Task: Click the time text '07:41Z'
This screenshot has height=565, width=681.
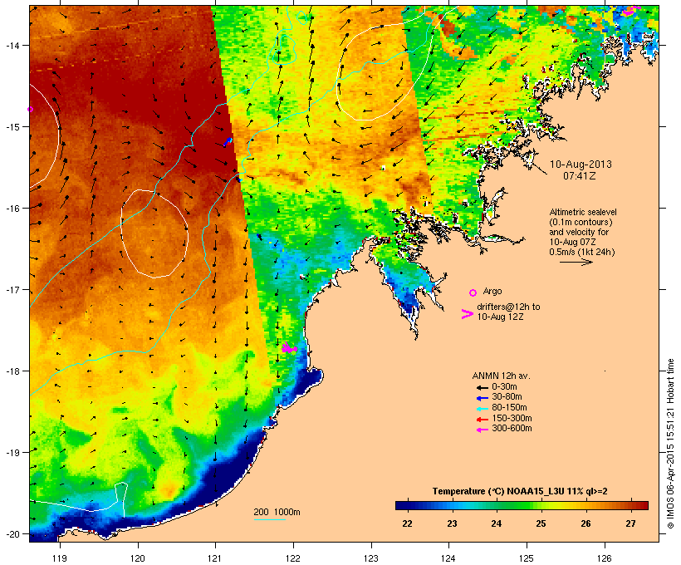Action: point(580,176)
